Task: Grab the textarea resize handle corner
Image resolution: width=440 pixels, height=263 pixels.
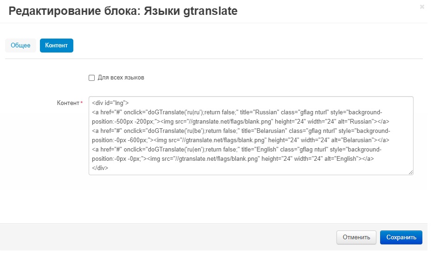Action: tap(411, 172)
